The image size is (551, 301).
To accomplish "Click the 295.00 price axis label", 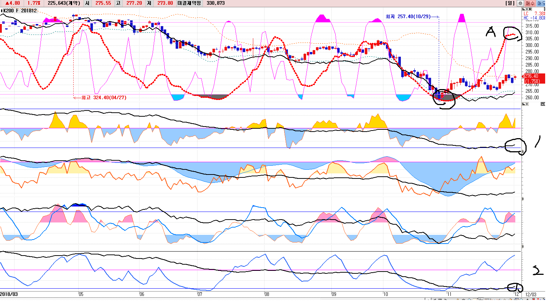I will (532, 52).
